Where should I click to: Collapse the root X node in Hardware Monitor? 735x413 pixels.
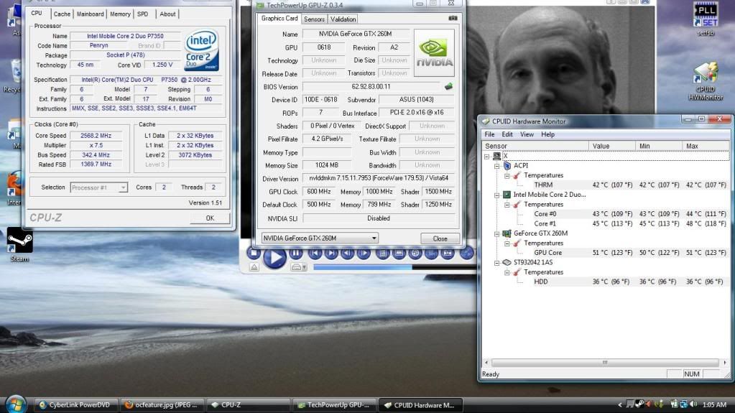pyautogui.click(x=486, y=157)
